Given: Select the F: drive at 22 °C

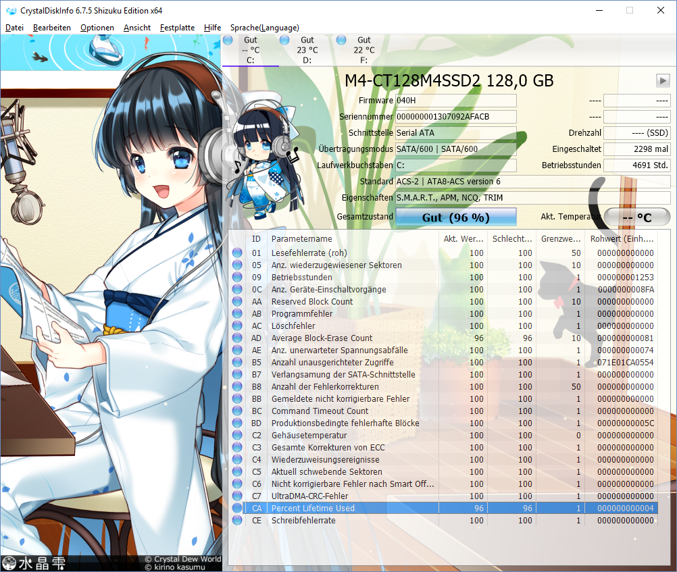Looking at the screenshot, I should pos(363,50).
